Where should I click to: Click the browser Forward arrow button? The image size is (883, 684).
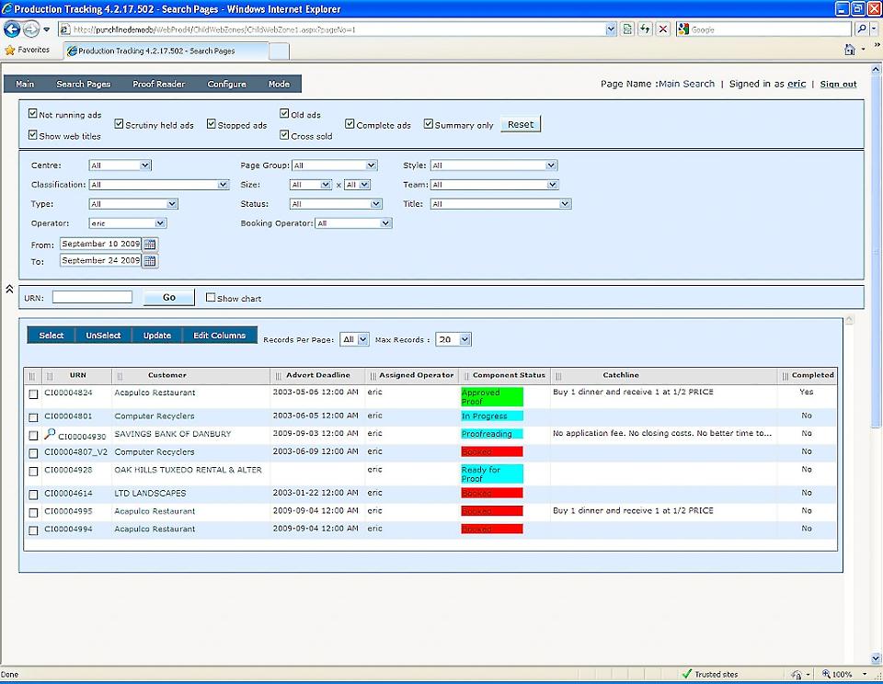pyautogui.click(x=31, y=28)
